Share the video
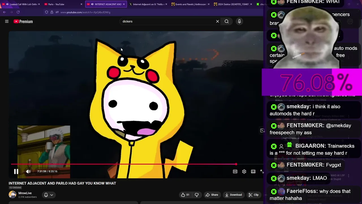This screenshot has height=204, width=362. (x=212, y=195)
